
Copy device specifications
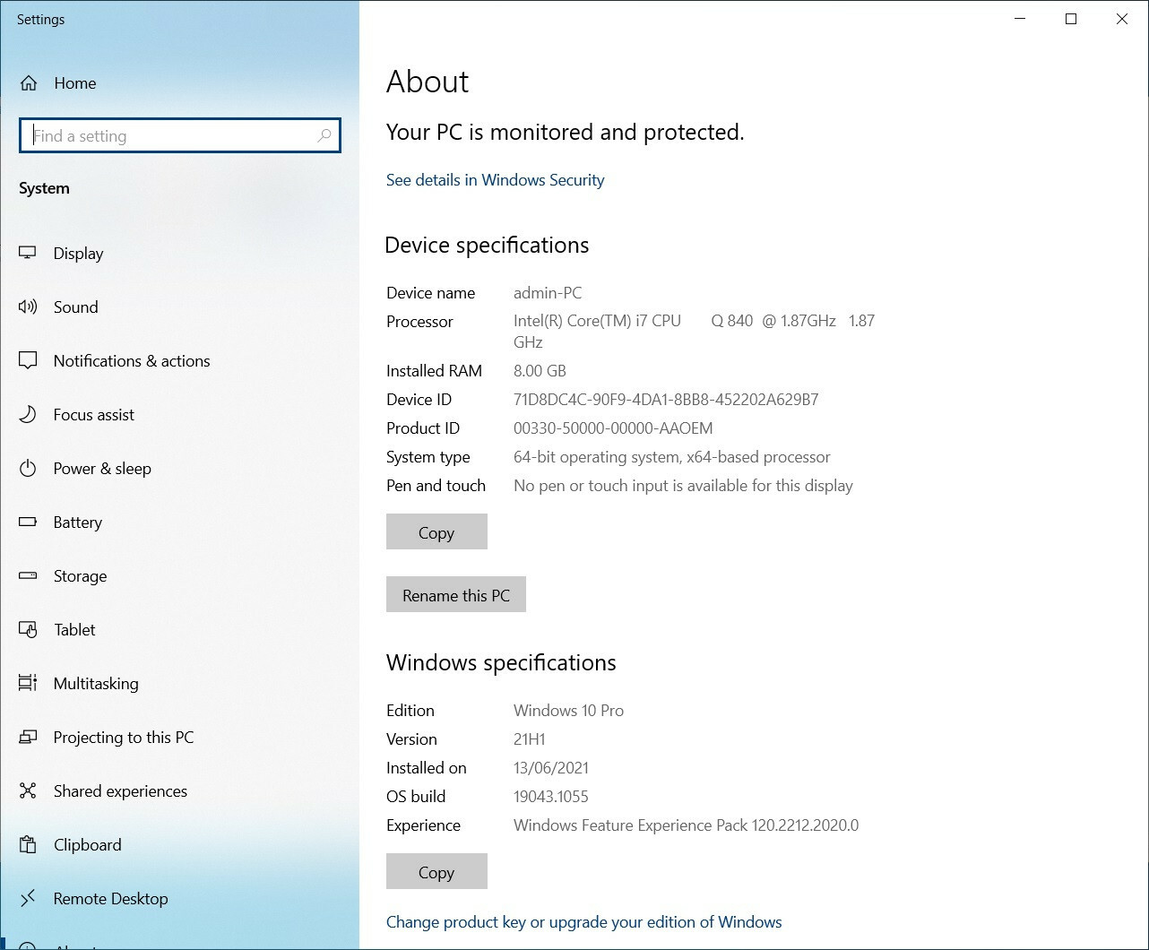[x=436, y=532]
